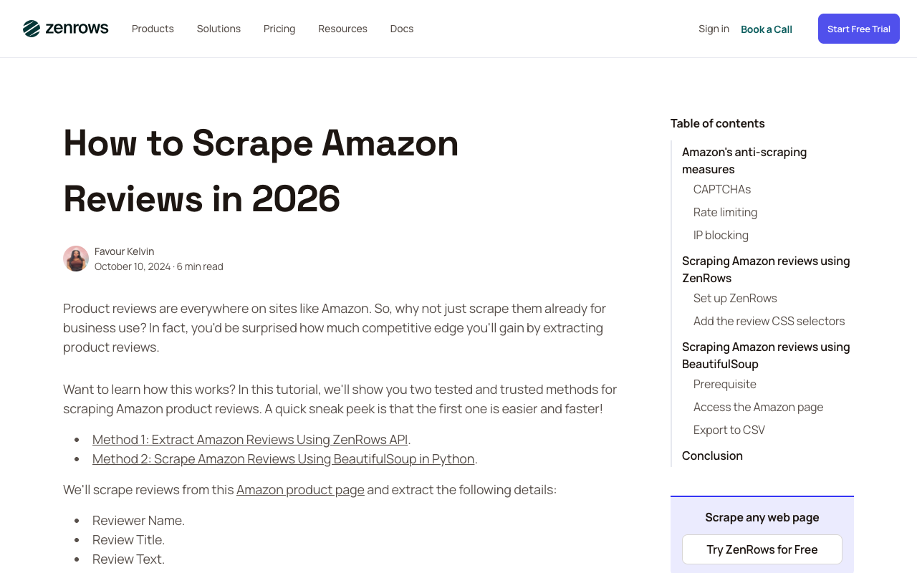Click the author name Favour Kelvin

pos(124,251)
